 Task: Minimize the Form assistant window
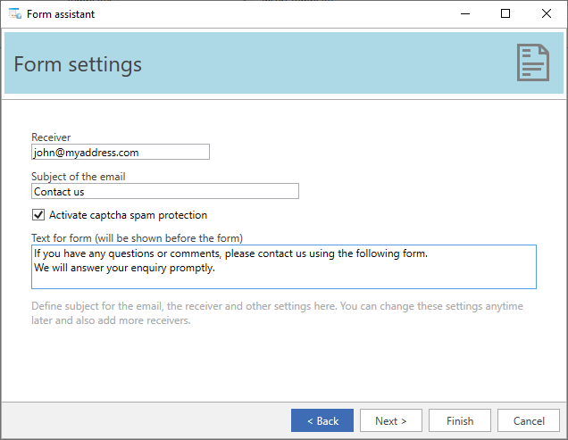point(465,13)
